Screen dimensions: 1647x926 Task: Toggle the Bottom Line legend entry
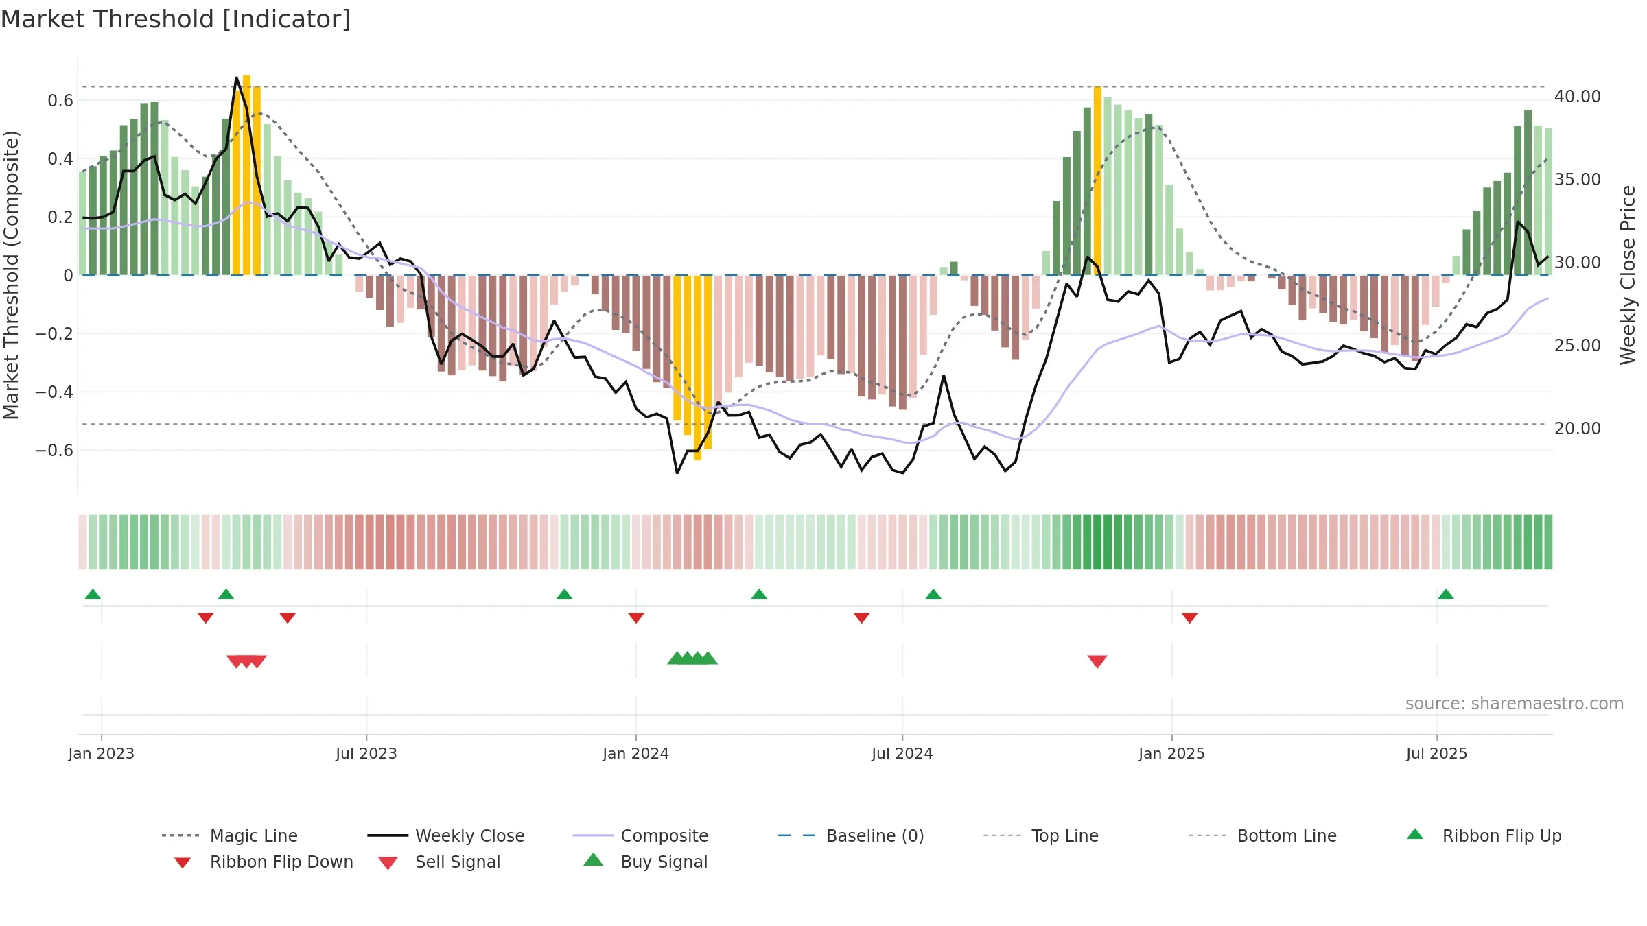point(1263,835)
